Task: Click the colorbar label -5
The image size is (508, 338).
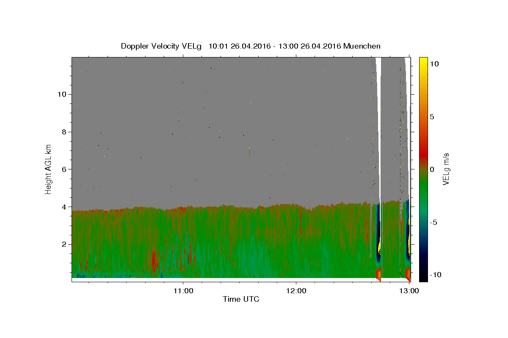Action: 433,222
